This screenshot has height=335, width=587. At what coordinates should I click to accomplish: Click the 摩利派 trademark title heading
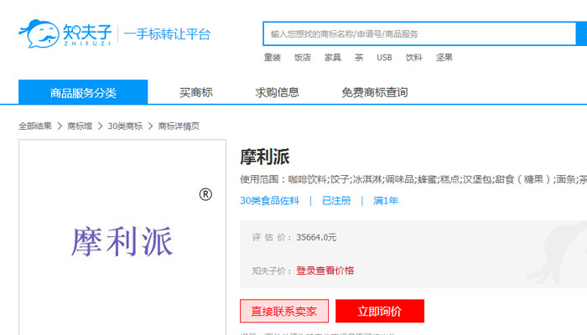pyautogui.click(x=265, y=157)
